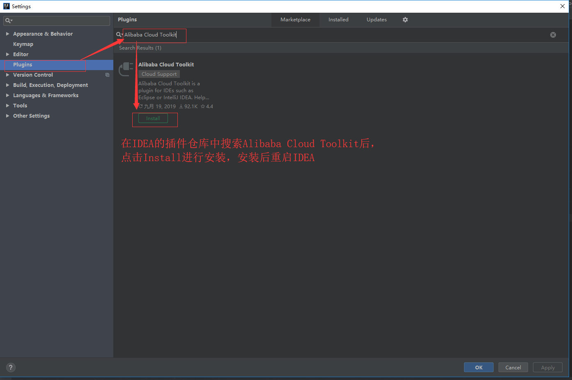Select Editor label in settings tree
This screenshot has width=572, height=380.
pyautogui.click(x=21, y=55)
